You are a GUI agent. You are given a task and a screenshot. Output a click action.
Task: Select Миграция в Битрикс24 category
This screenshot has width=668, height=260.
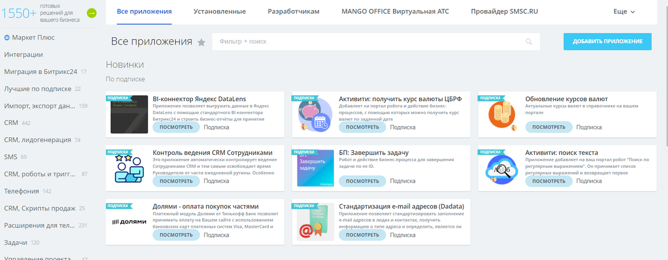pos(41,72)
